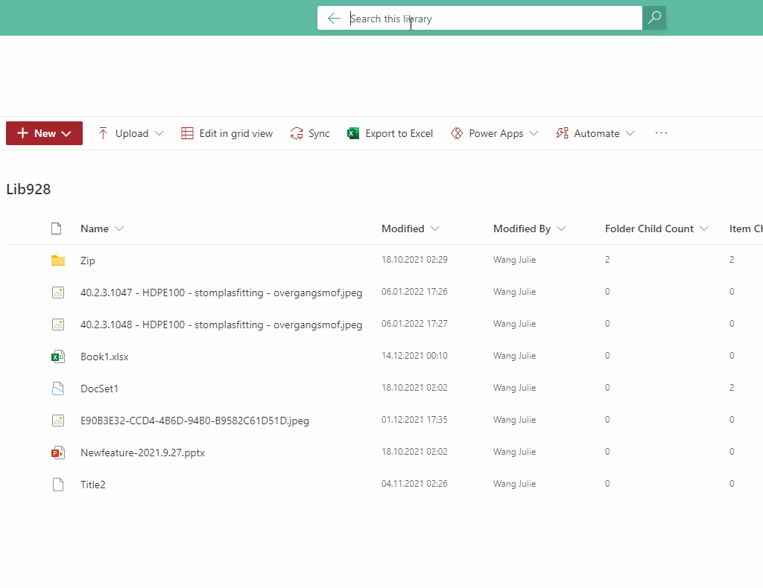
Task: Open the New dropdown menu
Action: 44,133
